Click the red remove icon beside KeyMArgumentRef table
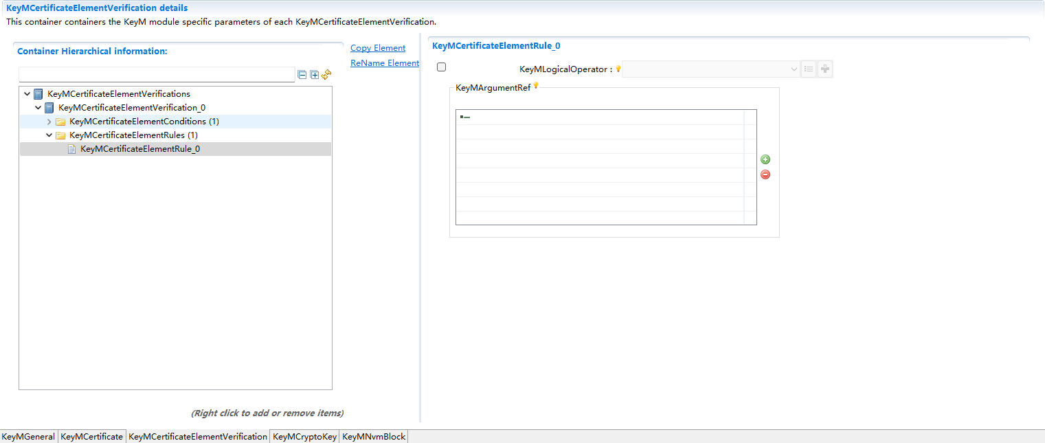 point(765,174)
